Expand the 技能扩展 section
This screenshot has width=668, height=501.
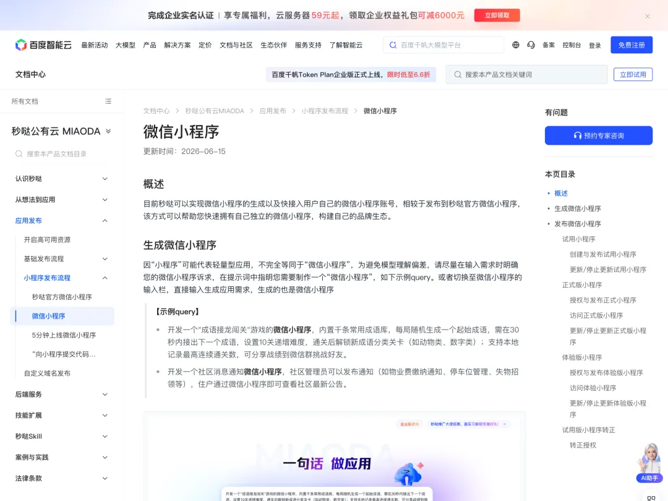[x=105, y=416]
